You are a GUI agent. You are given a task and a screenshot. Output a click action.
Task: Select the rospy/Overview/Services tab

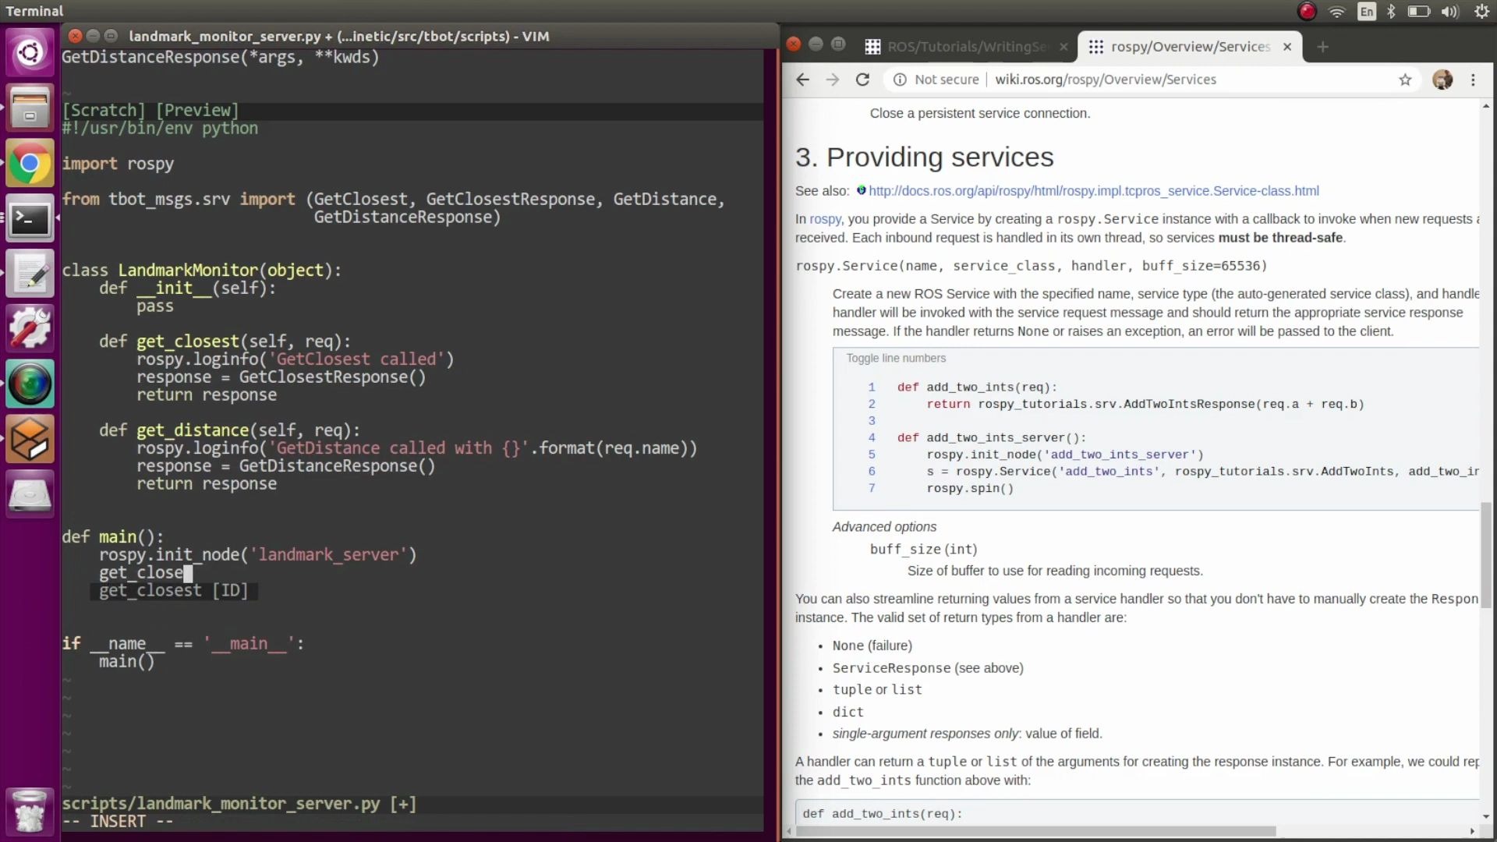click(x=1189, y=46)
